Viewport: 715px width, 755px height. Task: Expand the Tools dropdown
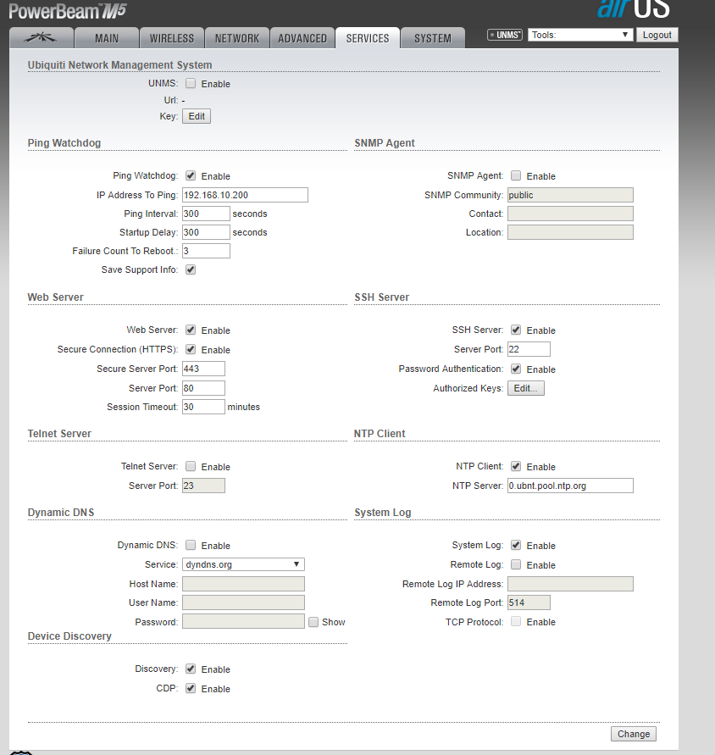(x=580, y=35)
